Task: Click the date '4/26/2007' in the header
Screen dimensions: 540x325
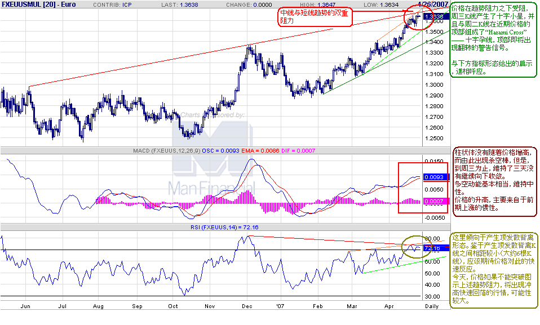Action: pos(433,5)
